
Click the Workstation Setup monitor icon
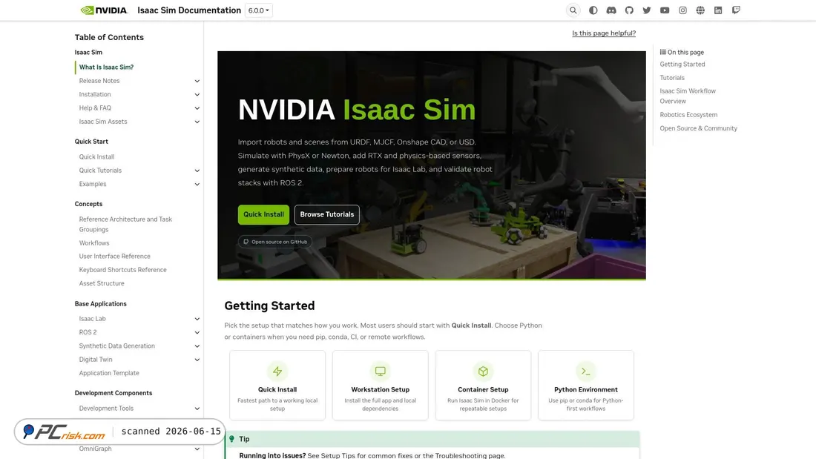(381, 371)
